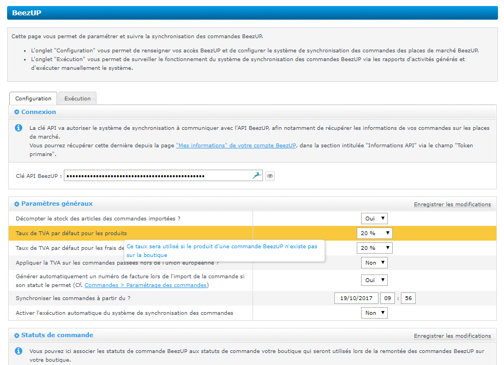Click the sync hour field 09
The image size is (504, 365).
[387, 298]
